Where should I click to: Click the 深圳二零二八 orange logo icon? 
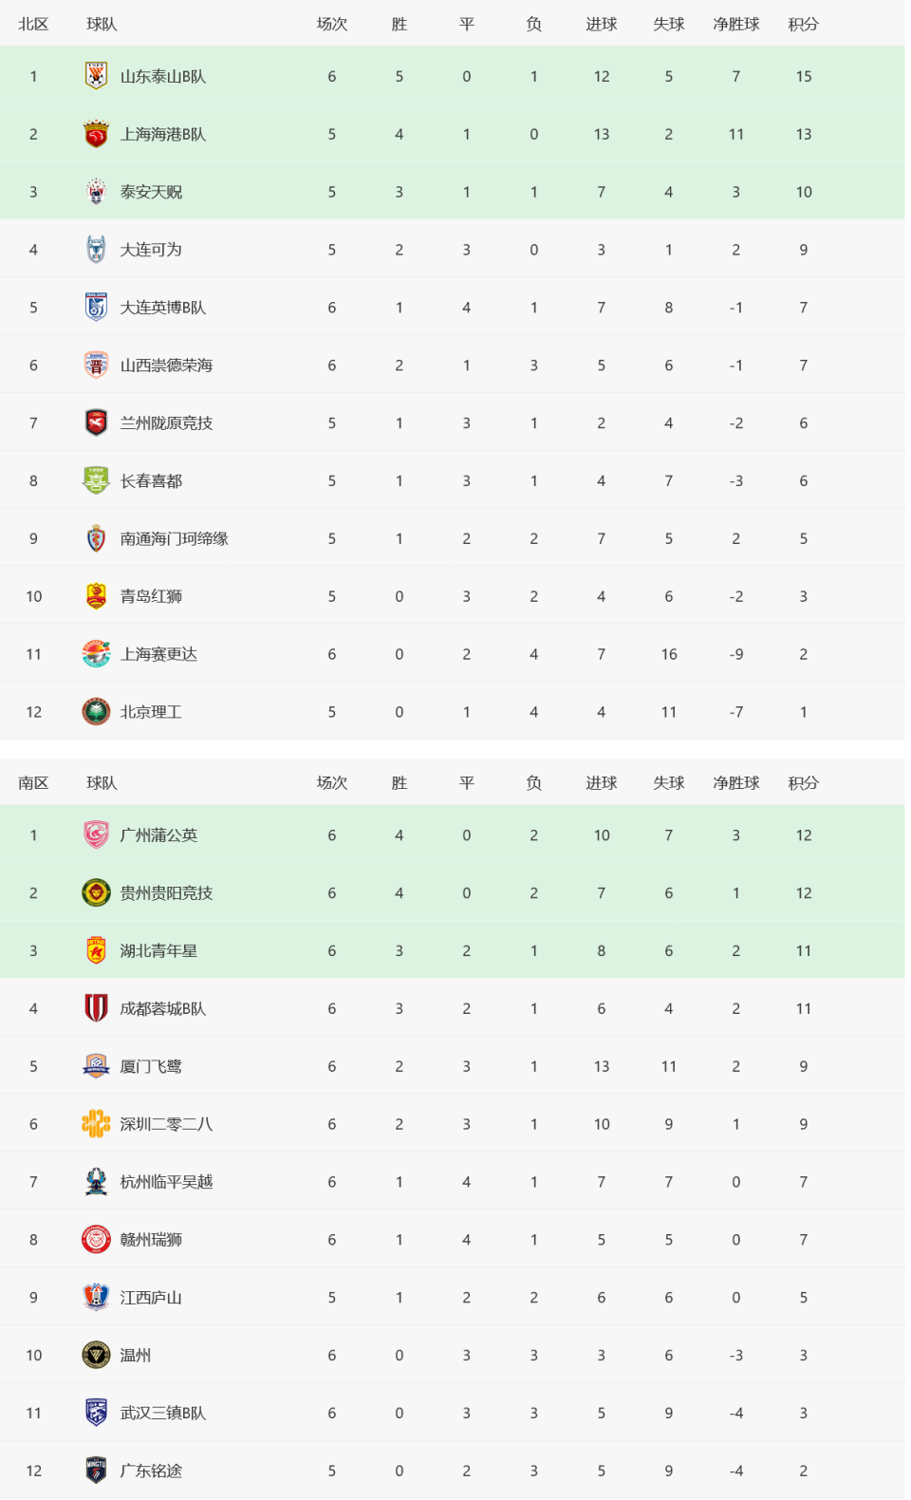(x=96, y=1124)
